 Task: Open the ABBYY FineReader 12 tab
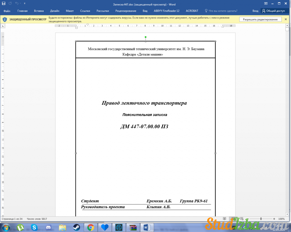click(167, 11)
